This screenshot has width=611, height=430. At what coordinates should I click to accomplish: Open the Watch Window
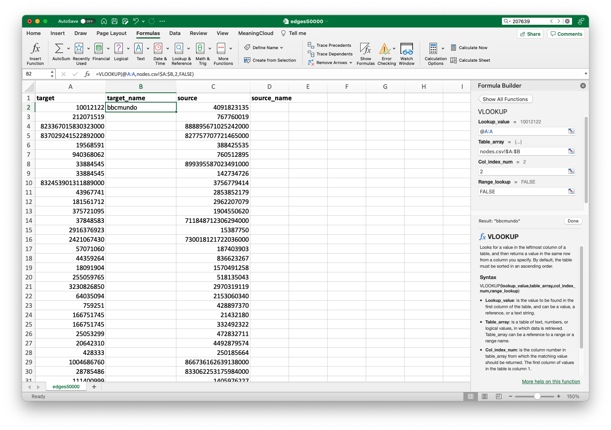(406, 53)
